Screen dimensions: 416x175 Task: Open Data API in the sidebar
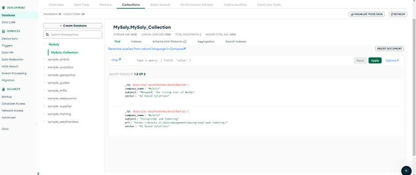click(7, 53)
